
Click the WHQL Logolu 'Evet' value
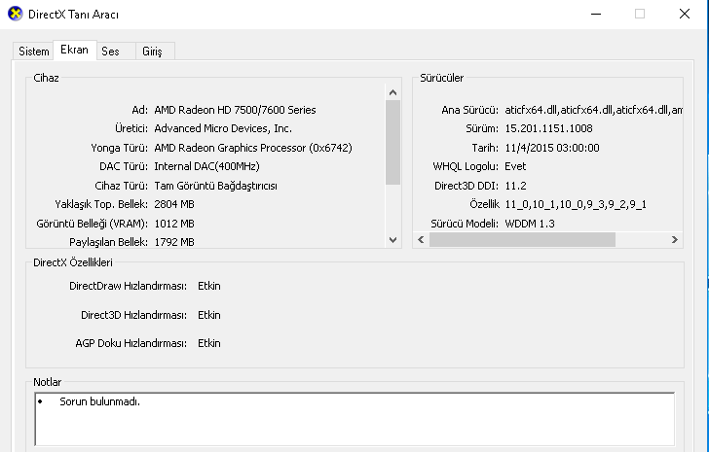click(515, 166)
